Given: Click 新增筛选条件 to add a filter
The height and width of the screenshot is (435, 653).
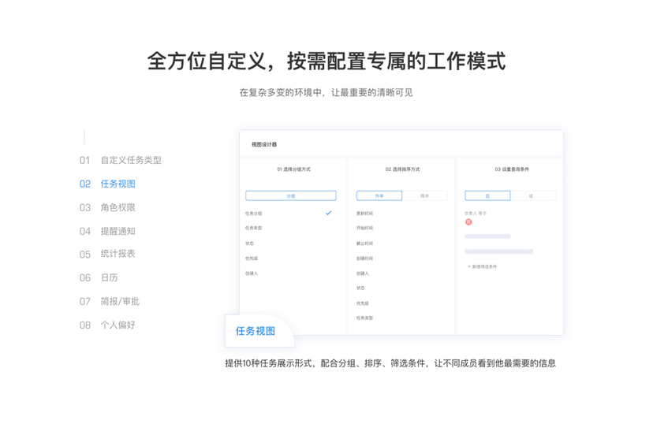Looking at the screenshot, I should tap(483, 266).
